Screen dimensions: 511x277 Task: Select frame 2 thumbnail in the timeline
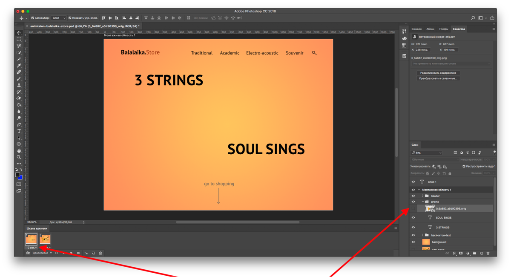coord(45,239)
